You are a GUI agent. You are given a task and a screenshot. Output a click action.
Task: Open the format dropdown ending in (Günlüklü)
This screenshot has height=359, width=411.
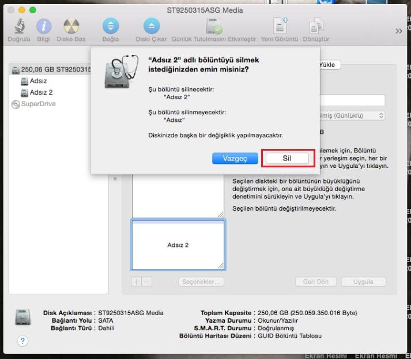tap(352, 115)
